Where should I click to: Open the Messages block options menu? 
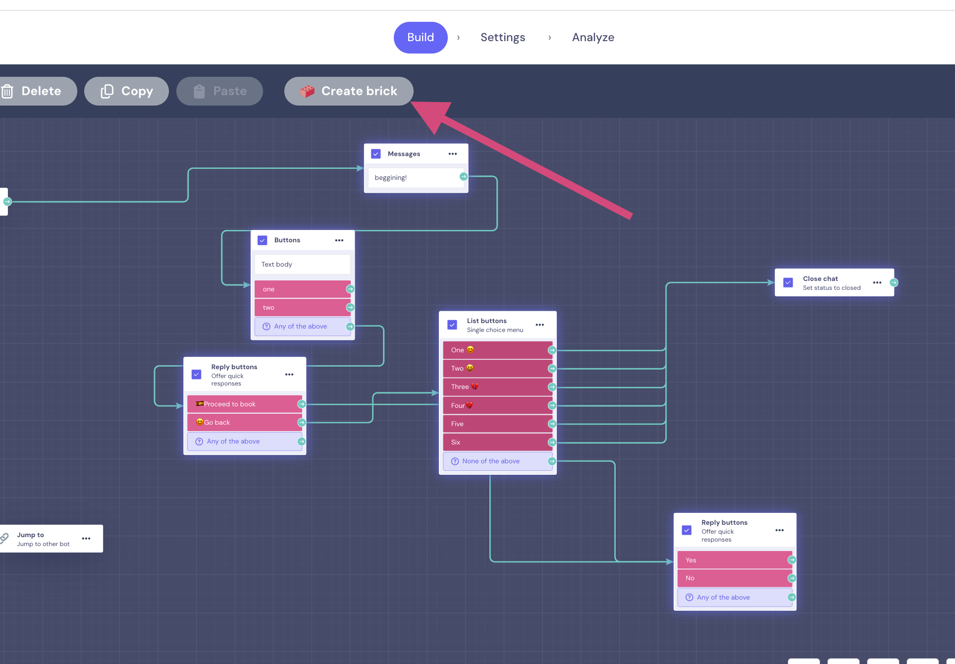pyautogui.click(x=453, y=154)
